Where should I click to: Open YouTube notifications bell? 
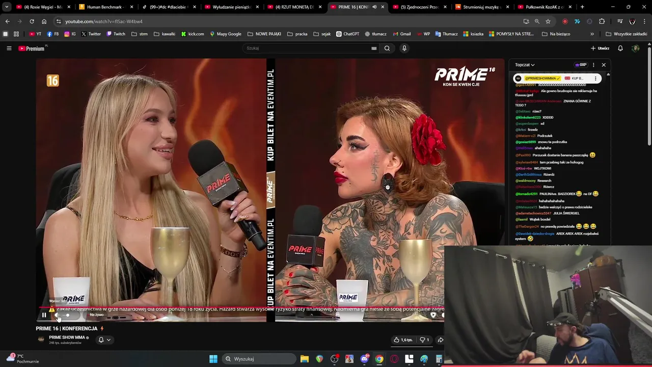pos(620,48)
